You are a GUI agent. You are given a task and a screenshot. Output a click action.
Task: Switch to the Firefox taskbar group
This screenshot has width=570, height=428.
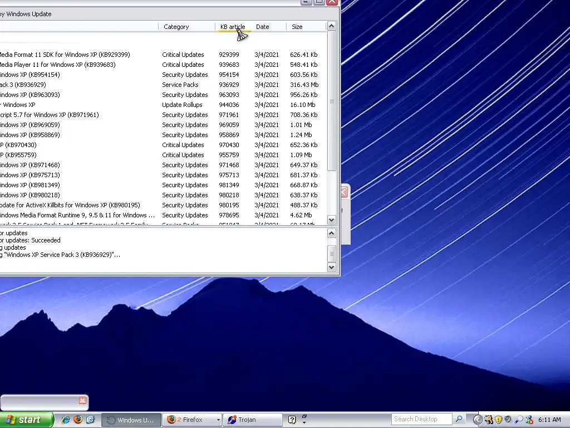(189, 420)
